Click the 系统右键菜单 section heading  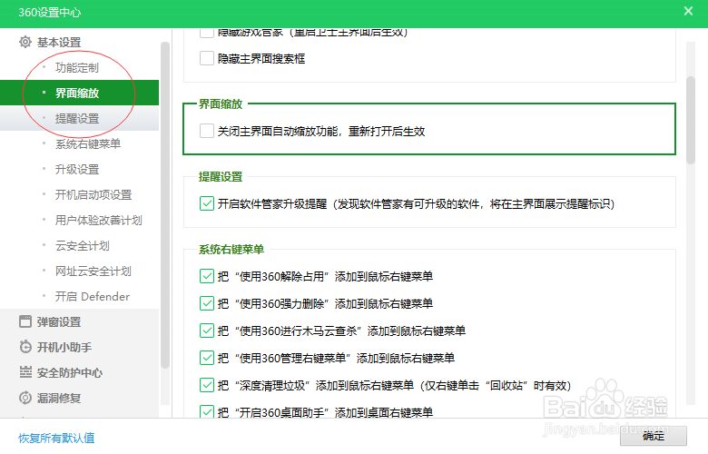click(231, 250)
